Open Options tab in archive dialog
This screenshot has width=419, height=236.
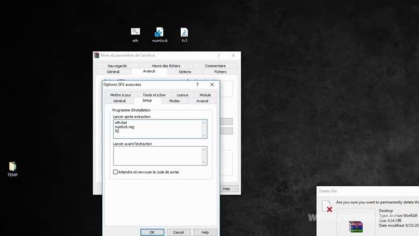185,71
